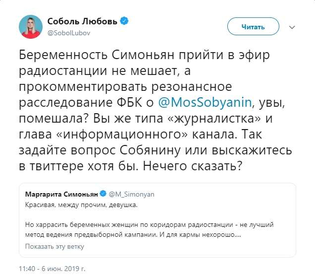The width and height of the screenshot is (315, 279).
Task: Open the tweet timestamp 11:40 - 6 июн. 2019
Action: pyautogui.click(x=52, y=269)
